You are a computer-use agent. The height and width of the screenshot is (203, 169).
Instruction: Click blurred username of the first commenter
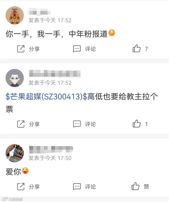coord(39,12)
